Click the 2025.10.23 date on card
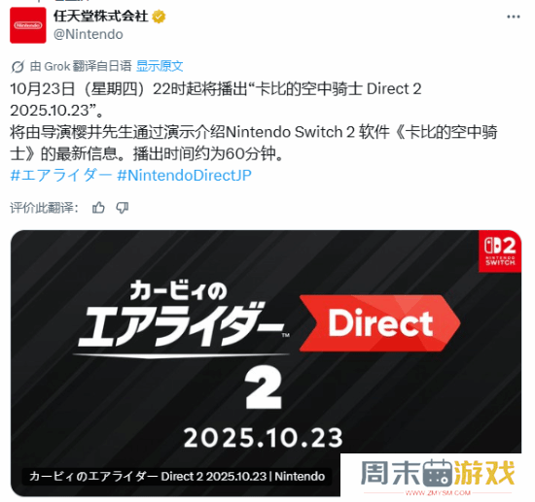This screenshot has width=535, height=502. click(263, 438)
